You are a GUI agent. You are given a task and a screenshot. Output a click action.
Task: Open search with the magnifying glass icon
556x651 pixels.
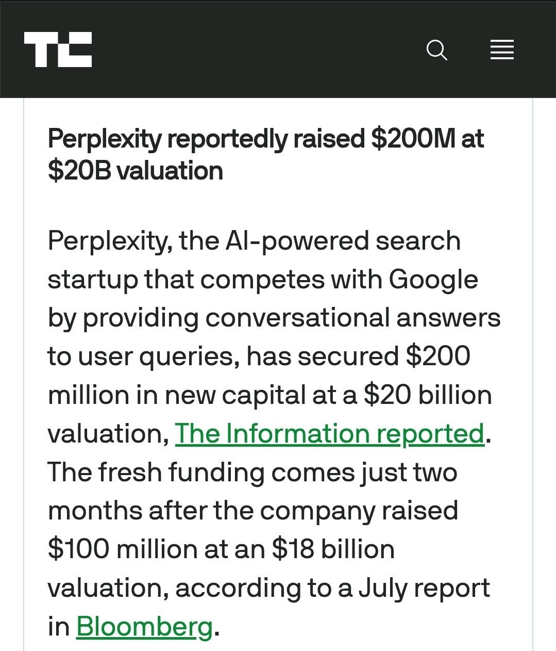pos(436,50)
